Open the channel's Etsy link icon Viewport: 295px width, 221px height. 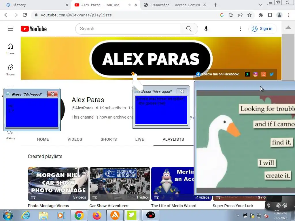(263, 74)
